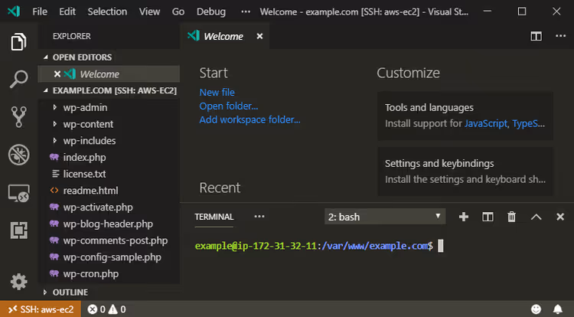Split the terminal panel
The height and width of the screenshot is (317, 574).
[x=488, y=217]
